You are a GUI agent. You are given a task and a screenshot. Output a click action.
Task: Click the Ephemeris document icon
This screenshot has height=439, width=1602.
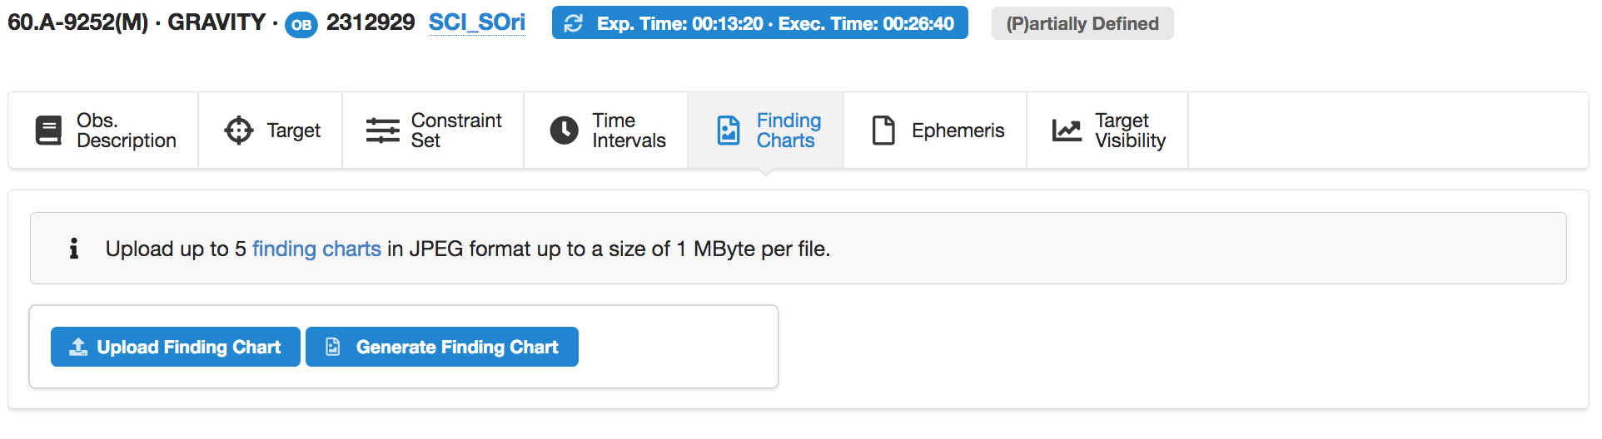883,131
